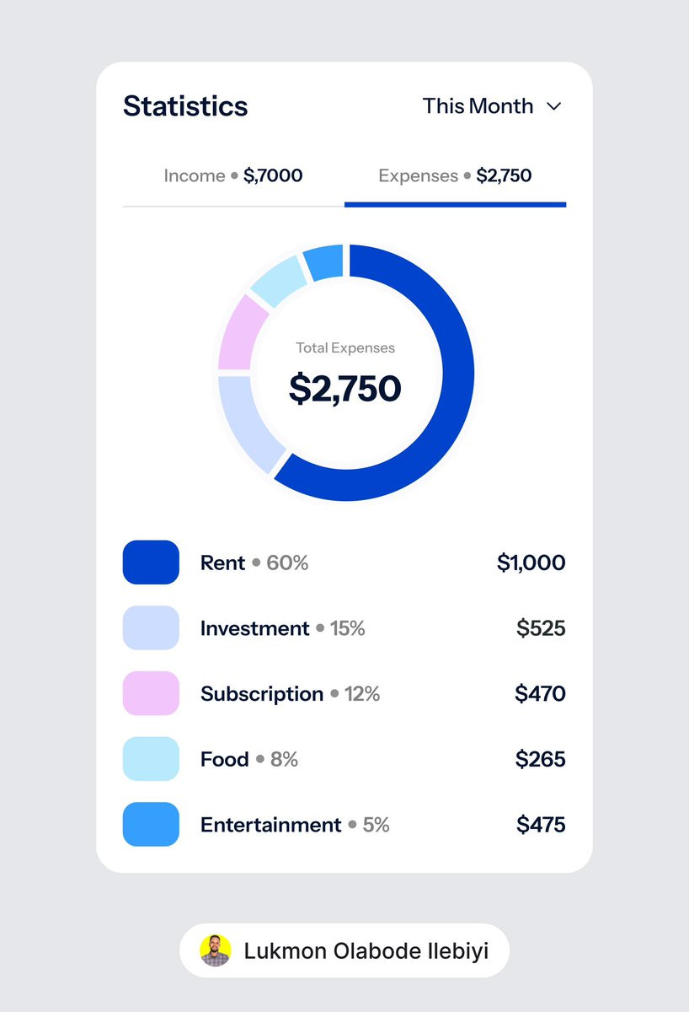Screen dimensions: 689x1012
Task: Click the chevron arrow beside This Month
Action: coord(553,107)
